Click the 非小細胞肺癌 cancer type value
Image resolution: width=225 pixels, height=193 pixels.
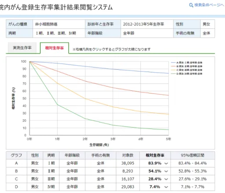point(46,24)
